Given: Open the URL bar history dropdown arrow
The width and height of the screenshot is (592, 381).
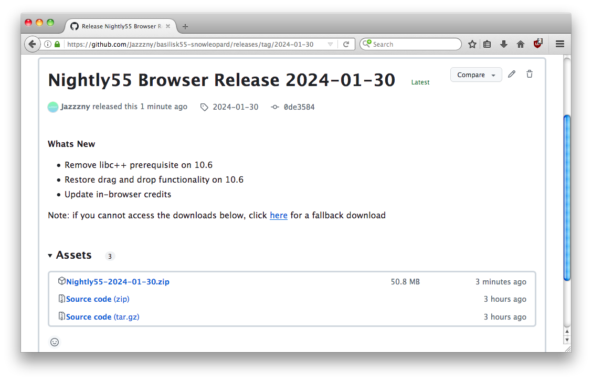Looking at the screenshot, I should point(330,45).
